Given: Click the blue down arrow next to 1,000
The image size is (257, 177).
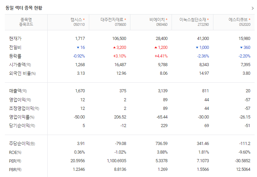Looking at the screenshot, I should tap(197, 48).
